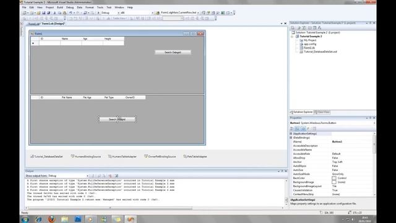Viewport: 396px width, 223px height.
Task: Select My Project in Solution Explorer
Action: coord(310,40)
